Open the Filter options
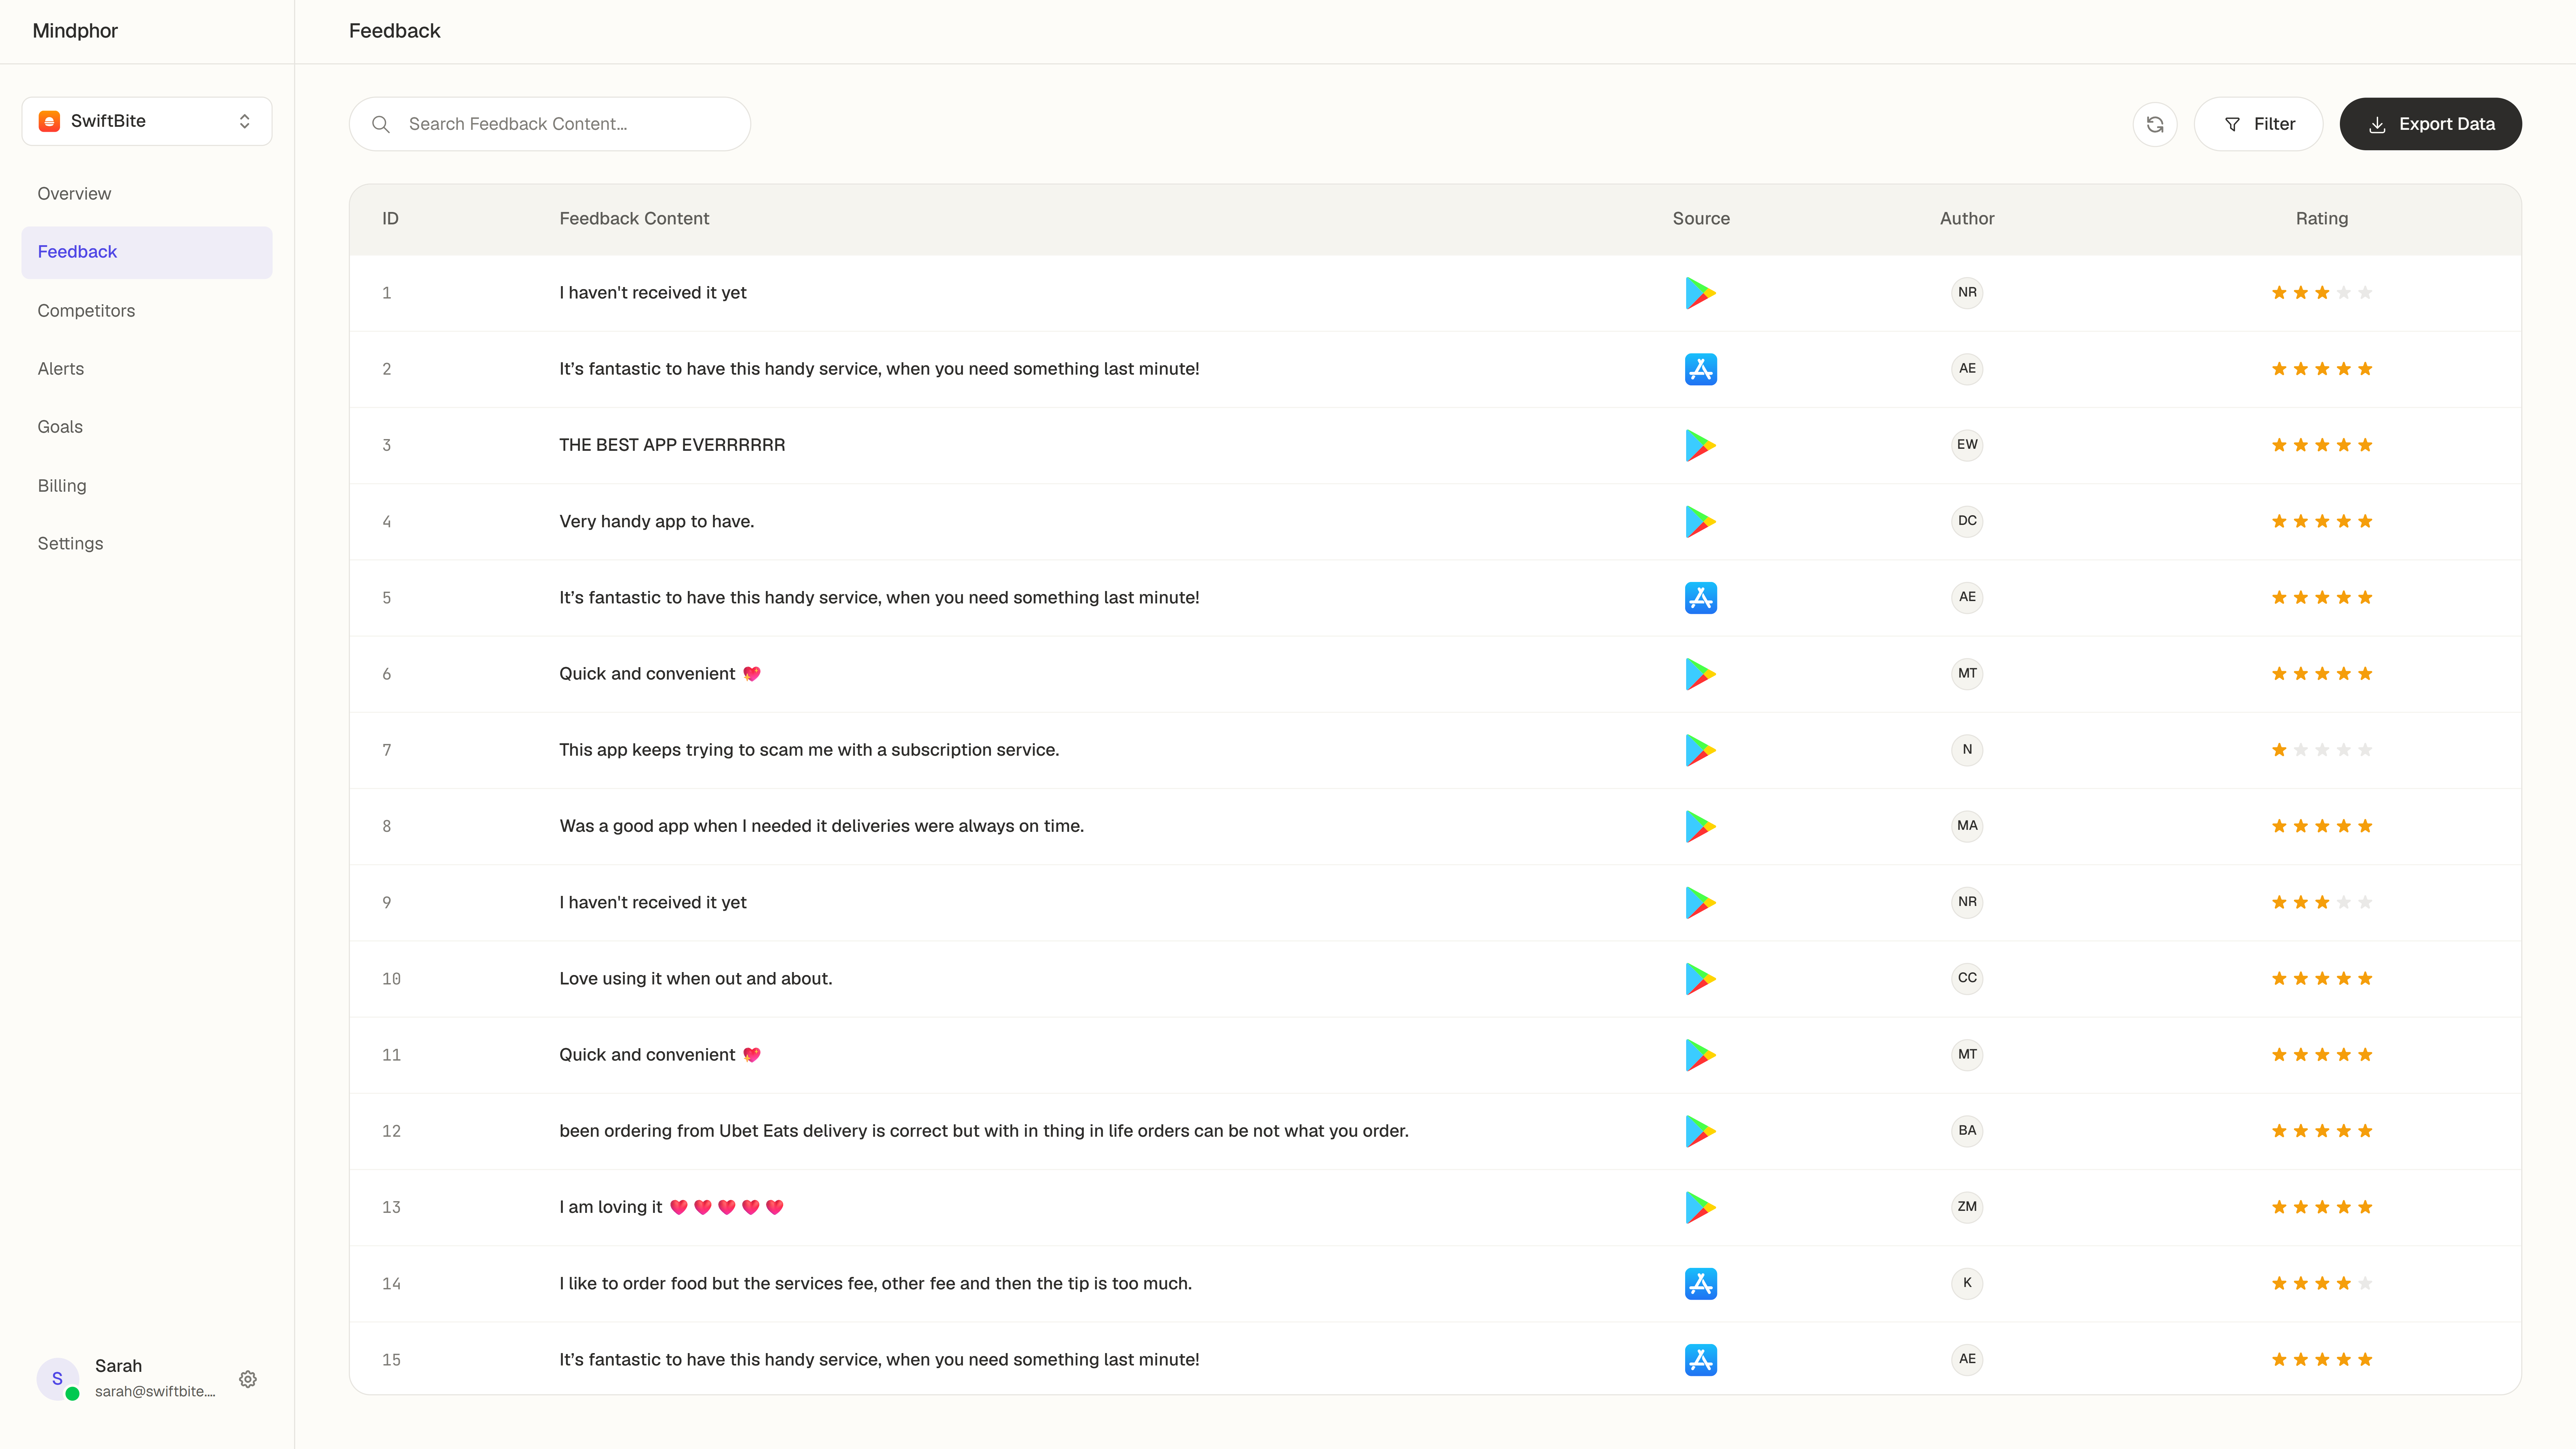The image size is (2576, 1449). (x=2258, y=124)
